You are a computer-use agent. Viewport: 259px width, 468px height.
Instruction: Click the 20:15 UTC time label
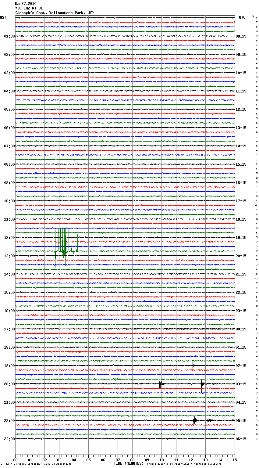tap(241, 256)
